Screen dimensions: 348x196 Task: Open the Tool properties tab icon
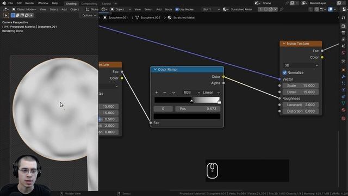(x=344, y=17)
